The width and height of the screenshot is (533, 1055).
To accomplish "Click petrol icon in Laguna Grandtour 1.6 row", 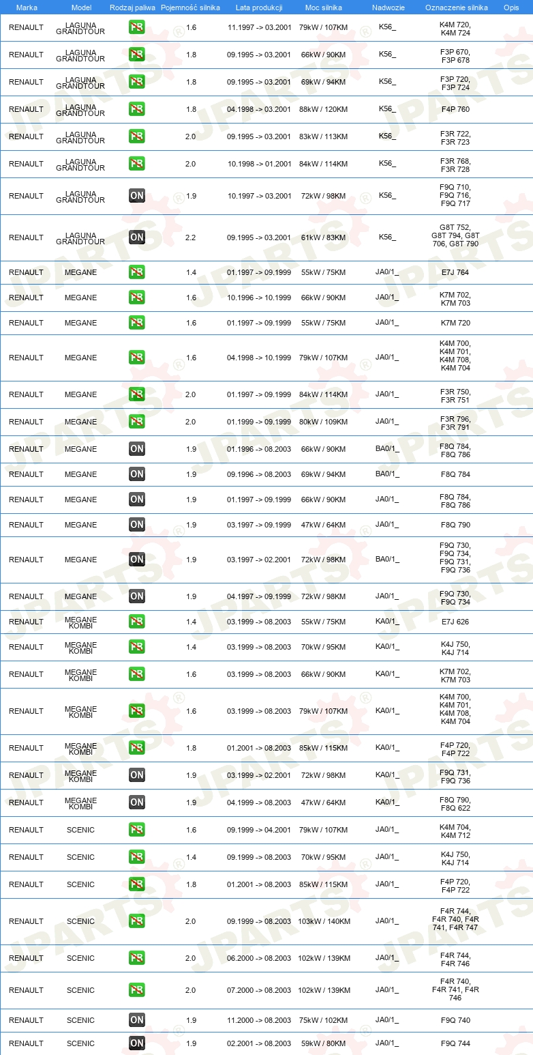I will [x=136, y=27].
